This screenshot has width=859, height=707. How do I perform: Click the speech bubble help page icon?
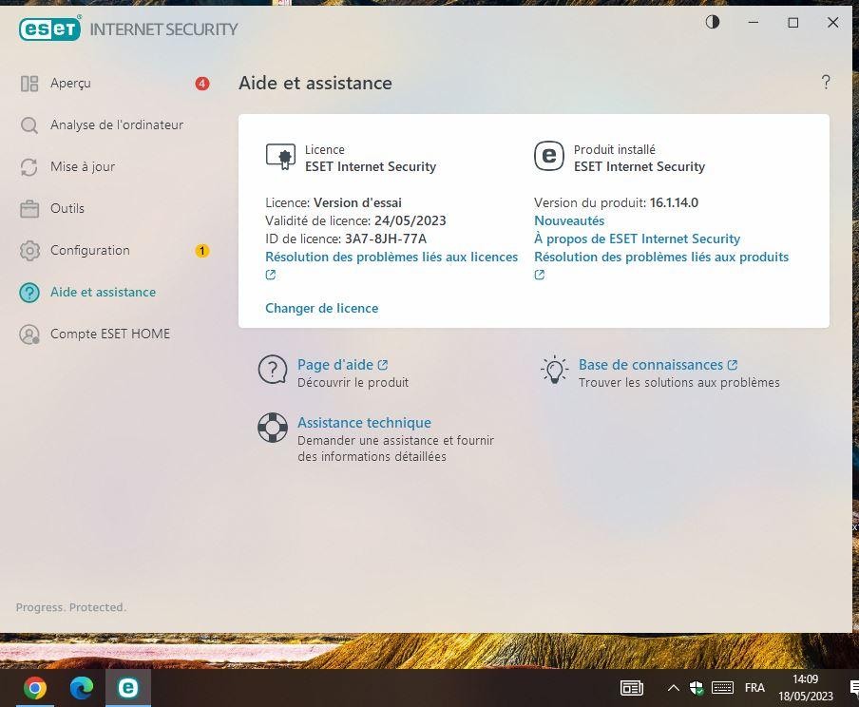273,370
